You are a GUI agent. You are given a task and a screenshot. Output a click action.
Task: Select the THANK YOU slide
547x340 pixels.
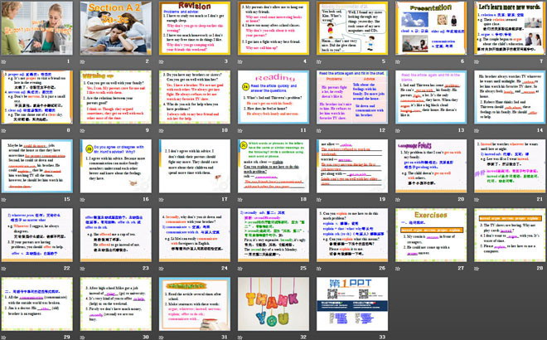pos(273,304)
